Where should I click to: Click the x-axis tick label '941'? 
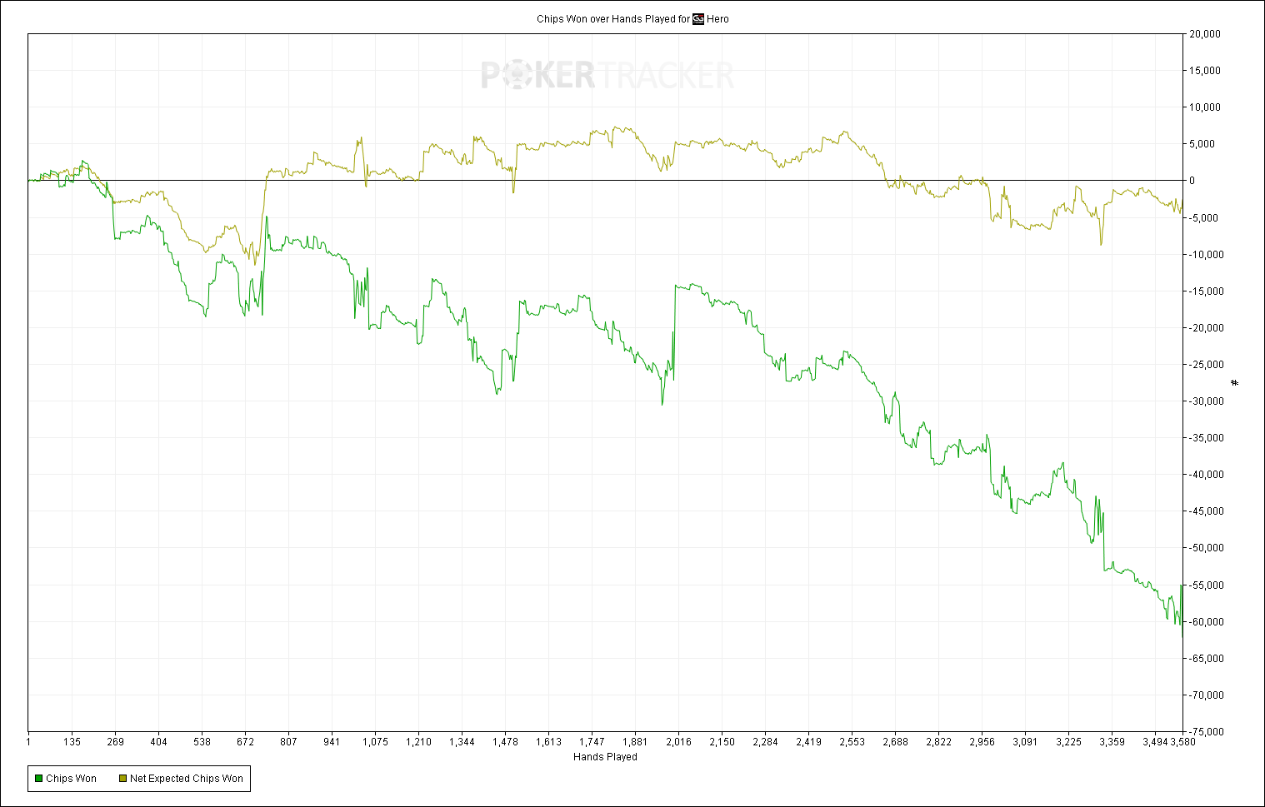[332, 742]
